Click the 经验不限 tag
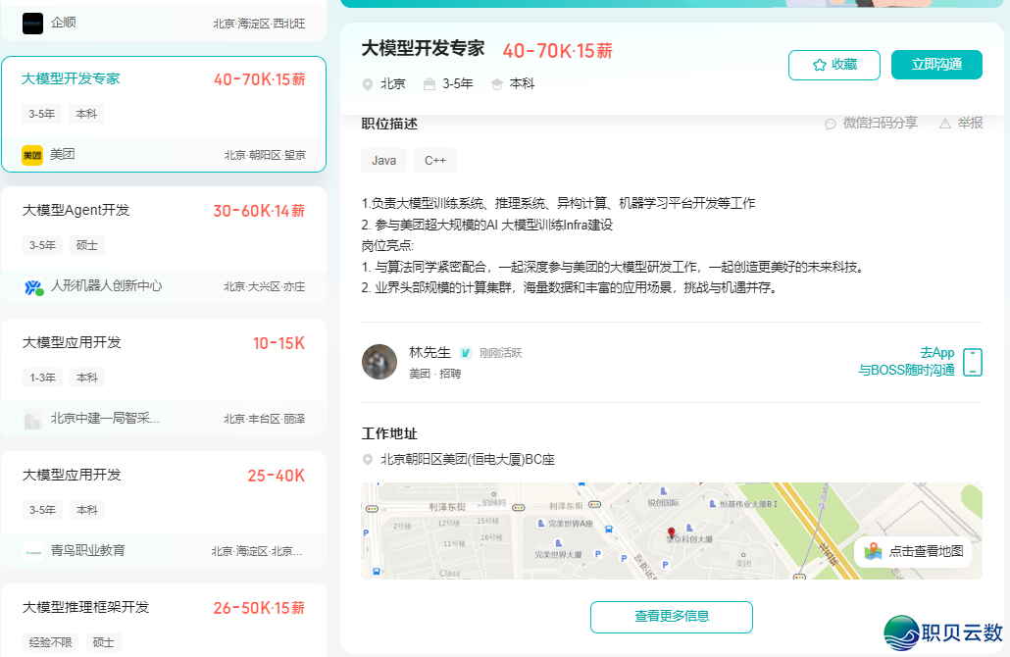The height and width of the screenshot is (657, 1010). point(50,642)
